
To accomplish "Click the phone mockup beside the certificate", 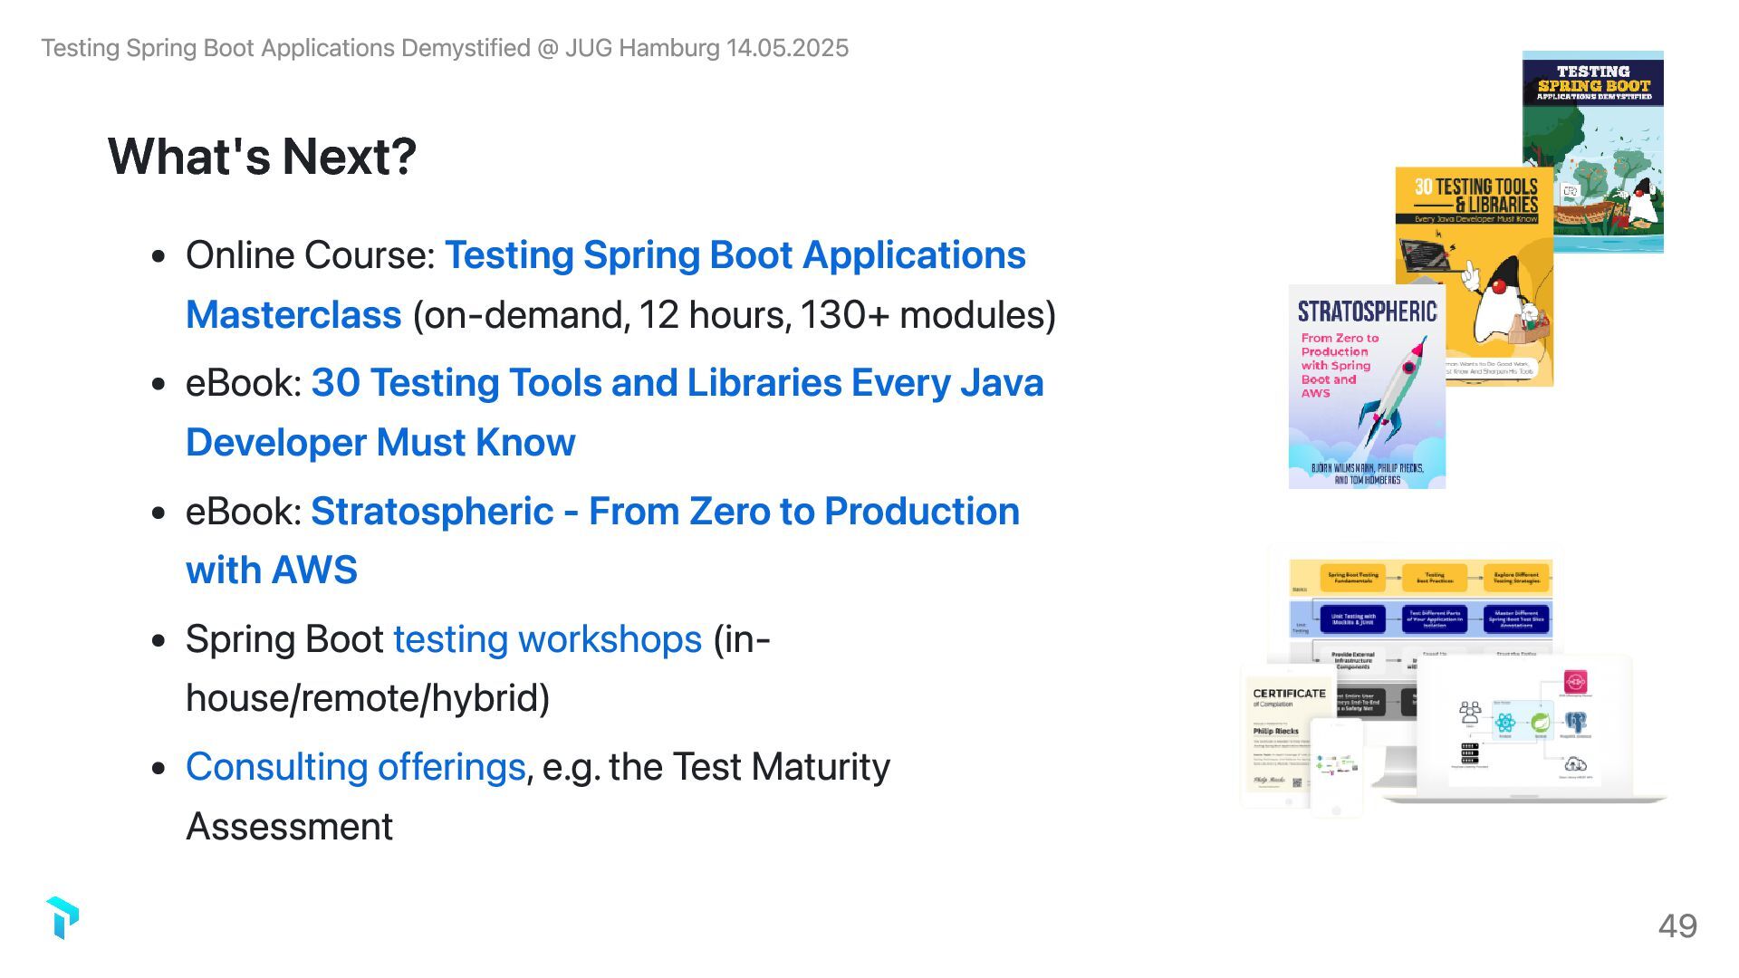I will click(1337, 766).
